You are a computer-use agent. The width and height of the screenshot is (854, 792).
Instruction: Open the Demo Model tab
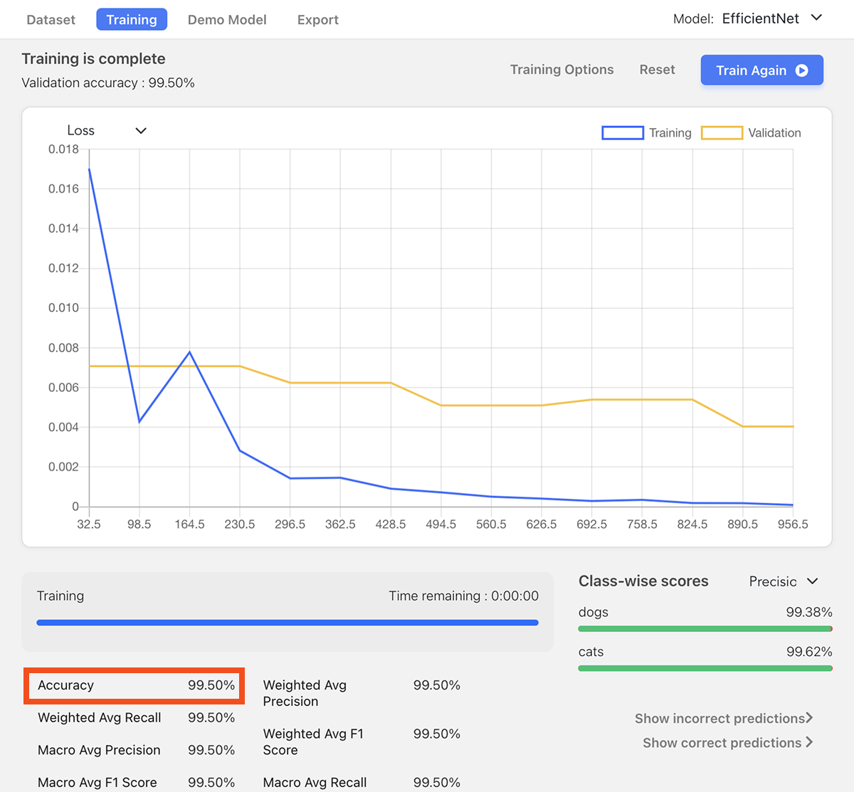pos(227,20)
